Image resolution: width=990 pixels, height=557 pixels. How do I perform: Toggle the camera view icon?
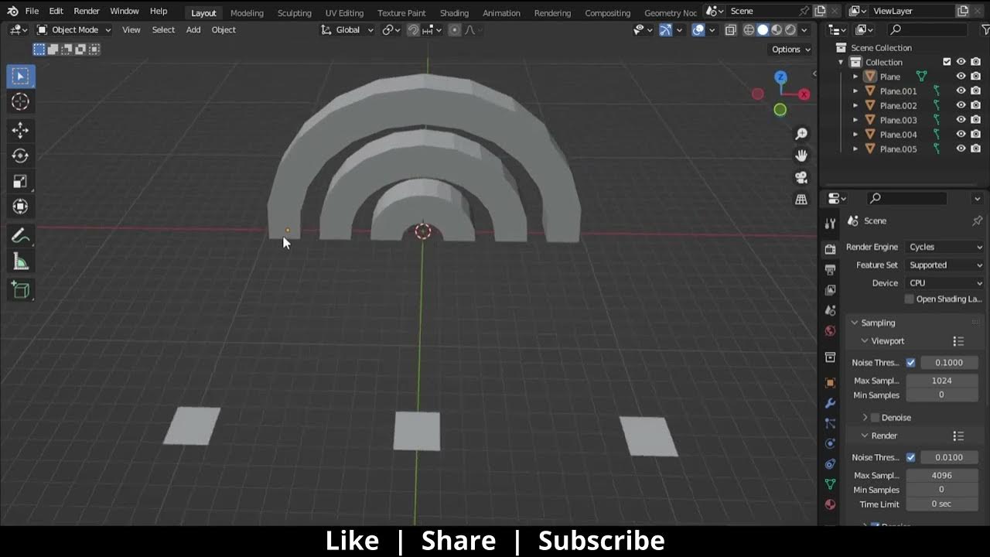click(x=801, y=177)
